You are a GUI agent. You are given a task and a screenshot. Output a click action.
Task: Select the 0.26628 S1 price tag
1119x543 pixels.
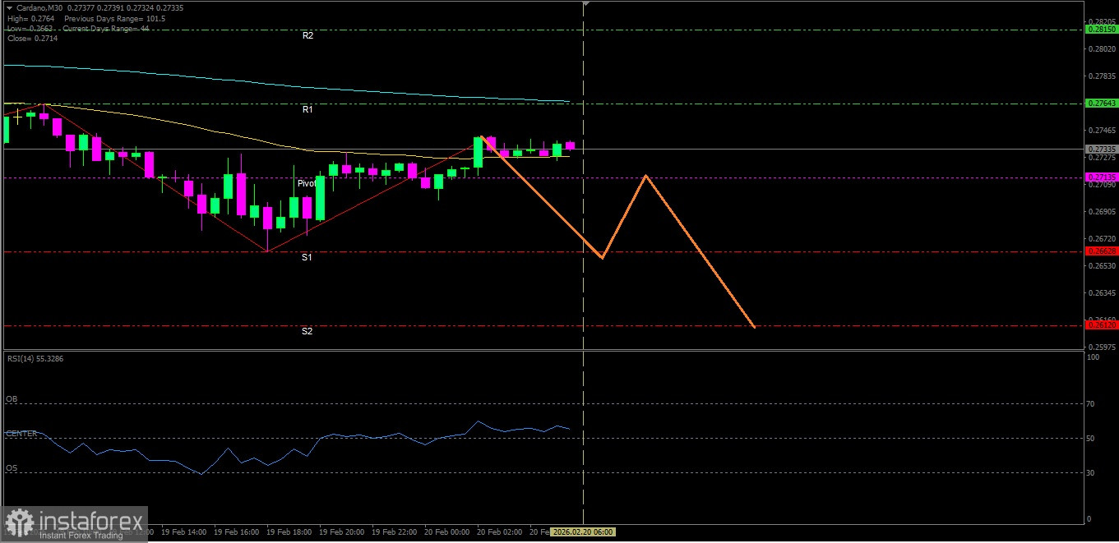point(1102,251)
